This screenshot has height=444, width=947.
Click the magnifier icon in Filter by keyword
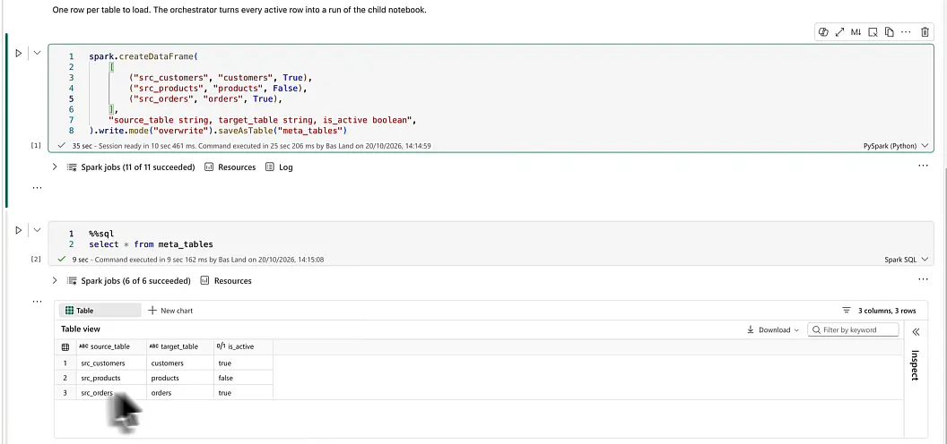tap(817, 330)
